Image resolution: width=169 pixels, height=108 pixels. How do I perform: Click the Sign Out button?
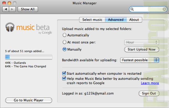pyautogui.click(x=149, y=93)
